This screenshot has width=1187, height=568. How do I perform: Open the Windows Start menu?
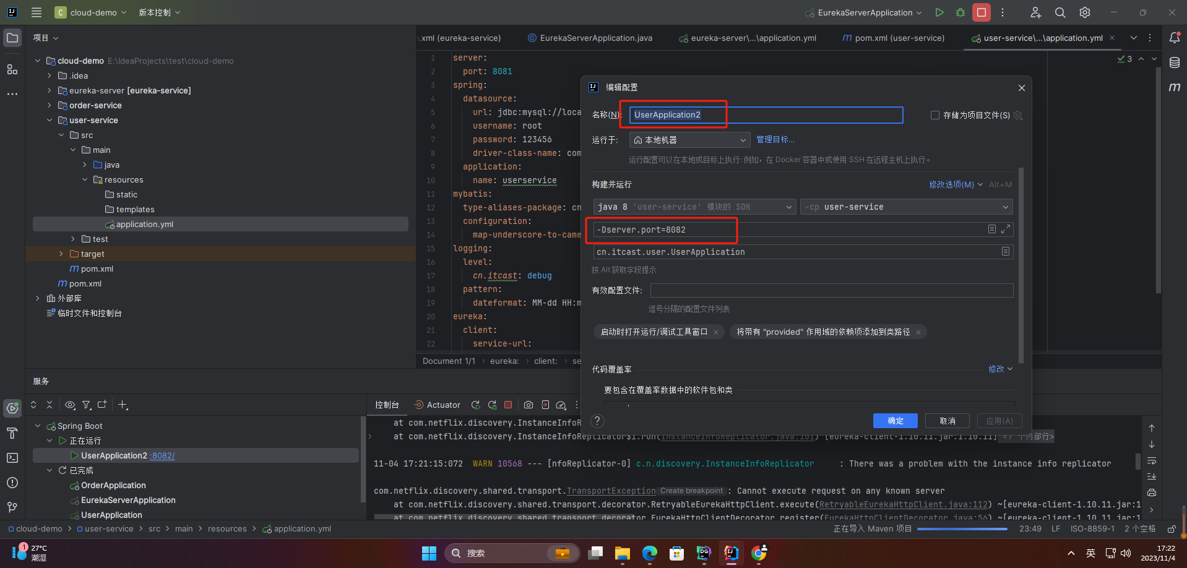[429, 553]
